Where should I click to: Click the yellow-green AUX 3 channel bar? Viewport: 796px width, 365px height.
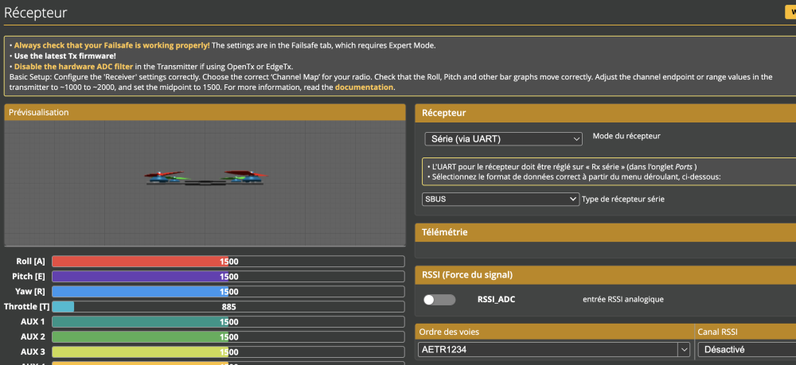click(228, 351)
